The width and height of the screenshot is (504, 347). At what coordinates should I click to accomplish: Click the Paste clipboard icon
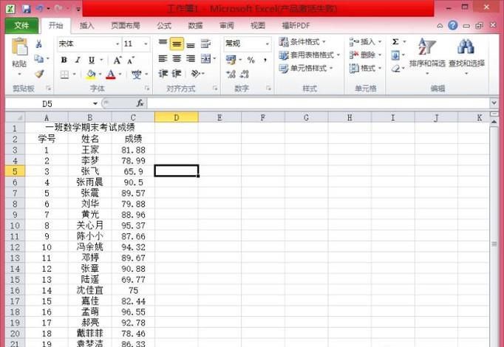click(x=20, y=47)
